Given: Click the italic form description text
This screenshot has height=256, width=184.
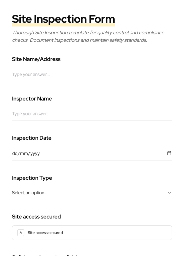Looking at the screenshot, I should point(88,36).
